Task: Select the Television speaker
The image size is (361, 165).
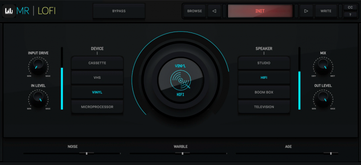Action: click(264, 107)
